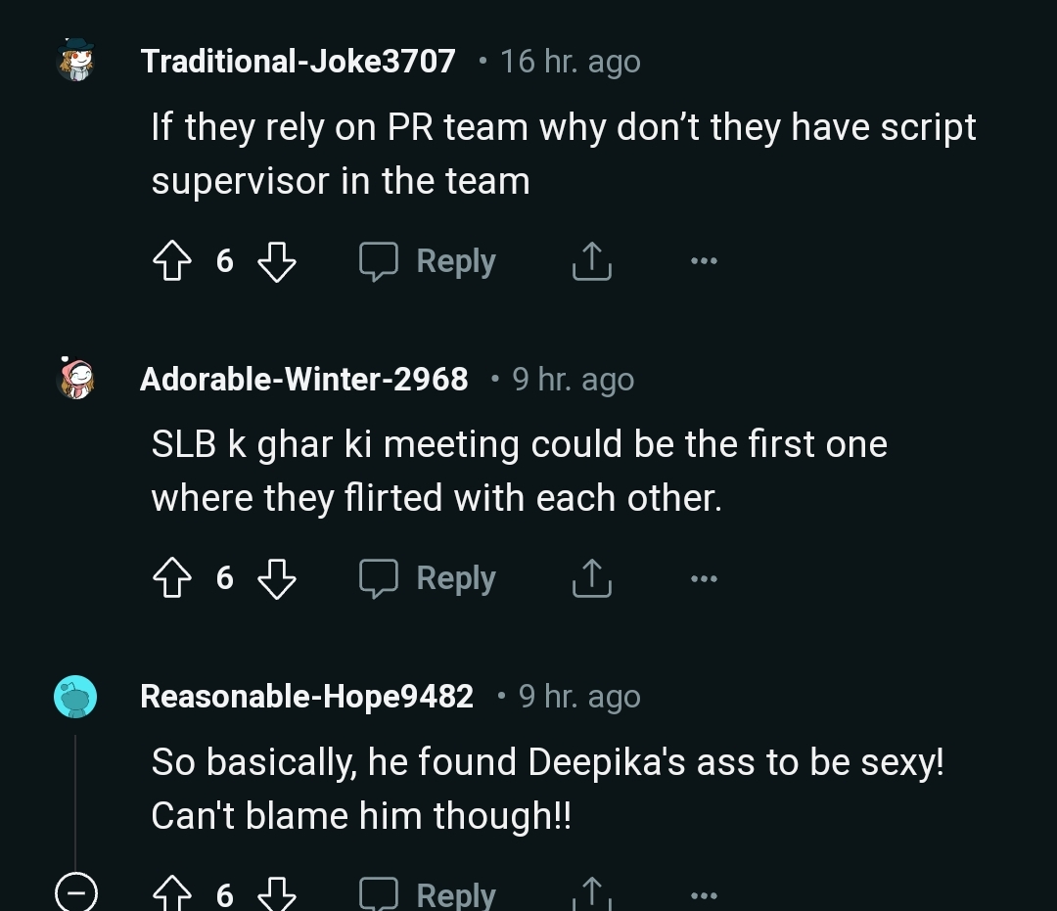Reply to Traditional-Joke3707's comment
Image resolution: width=1057 pixels, height=911 pixels.
click(429, 261)
